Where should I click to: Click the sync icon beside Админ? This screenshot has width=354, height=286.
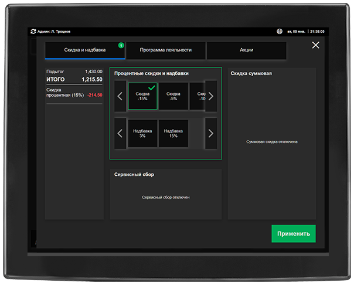(x=33, y=32)
